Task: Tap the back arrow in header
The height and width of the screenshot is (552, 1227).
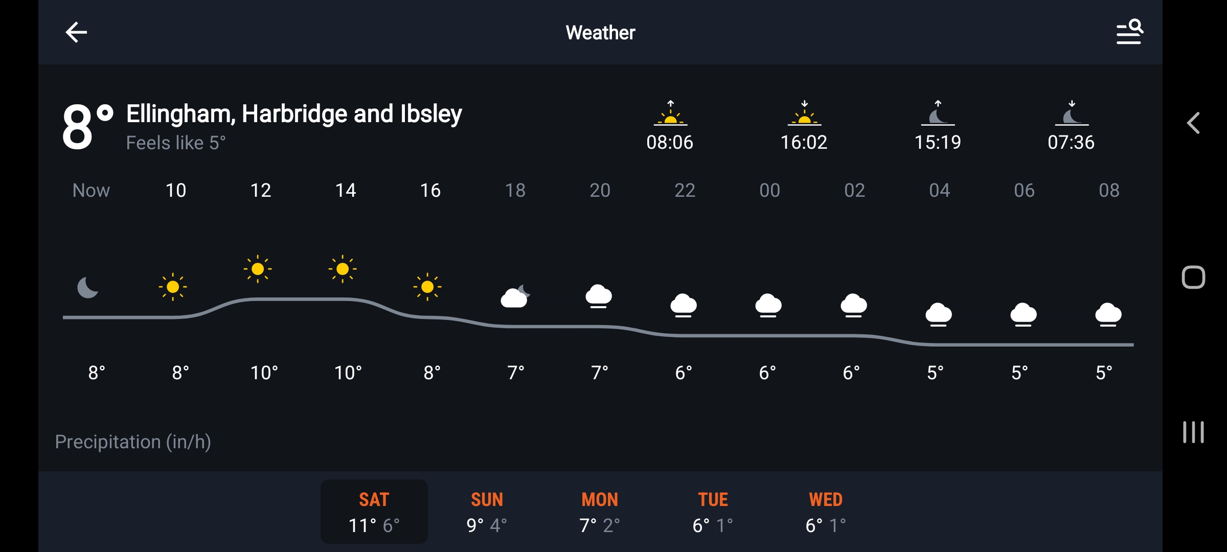Action: (76, 32)
